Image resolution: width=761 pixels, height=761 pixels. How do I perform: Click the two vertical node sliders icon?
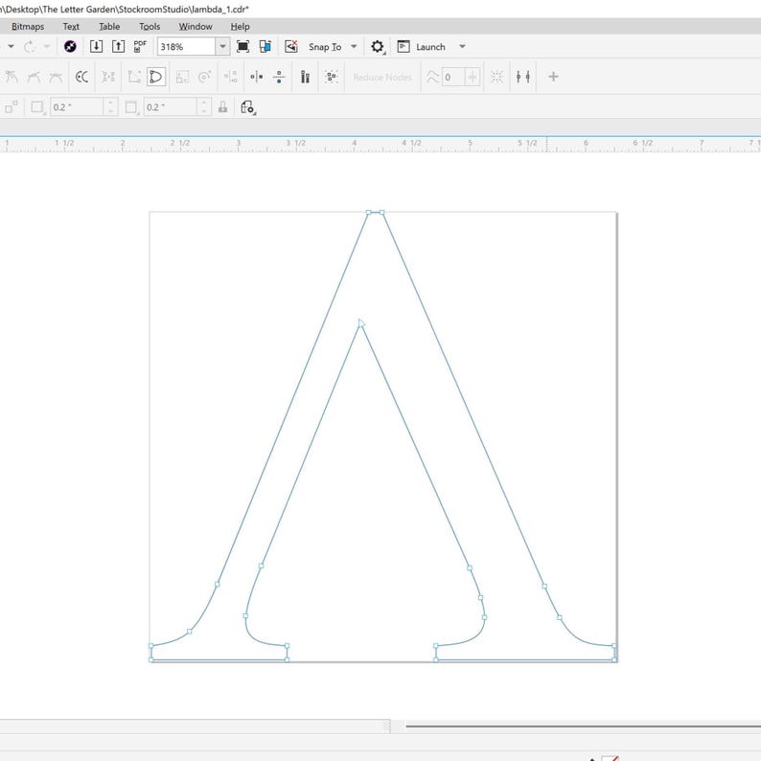tap(522, 77)
